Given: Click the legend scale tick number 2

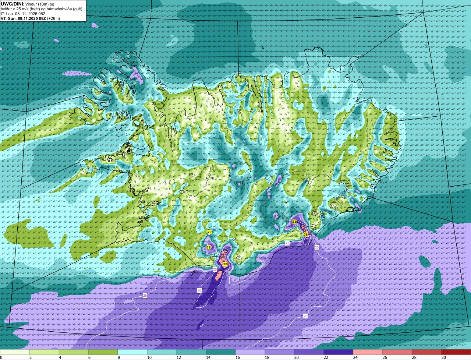Looking at the screenshot, I should (x=30, y=357).
